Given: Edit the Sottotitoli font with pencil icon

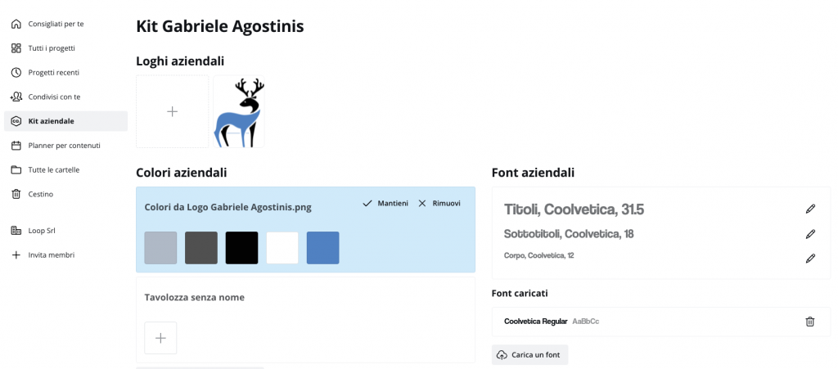Looking at the screenshot, I should tap(810, 234).
